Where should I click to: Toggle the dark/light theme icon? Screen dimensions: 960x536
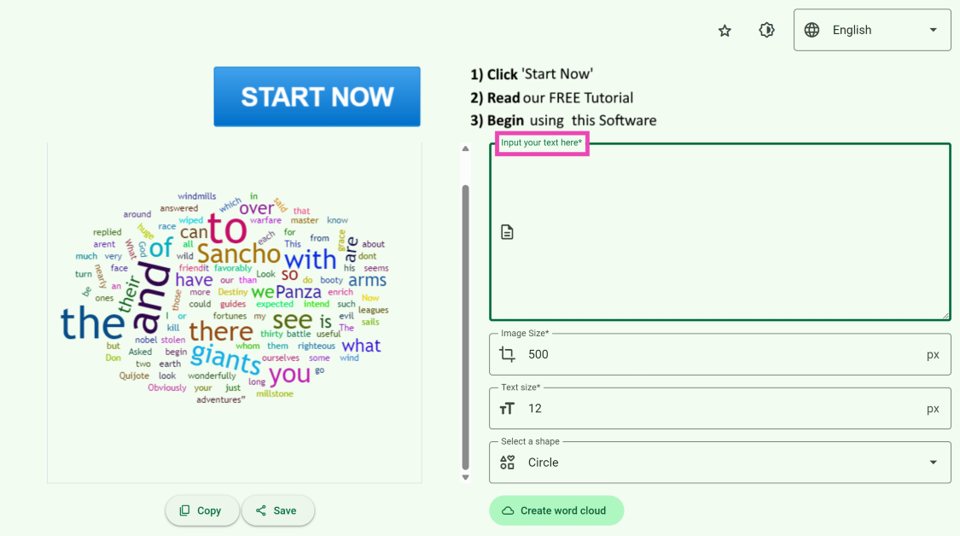pos(766,31)
